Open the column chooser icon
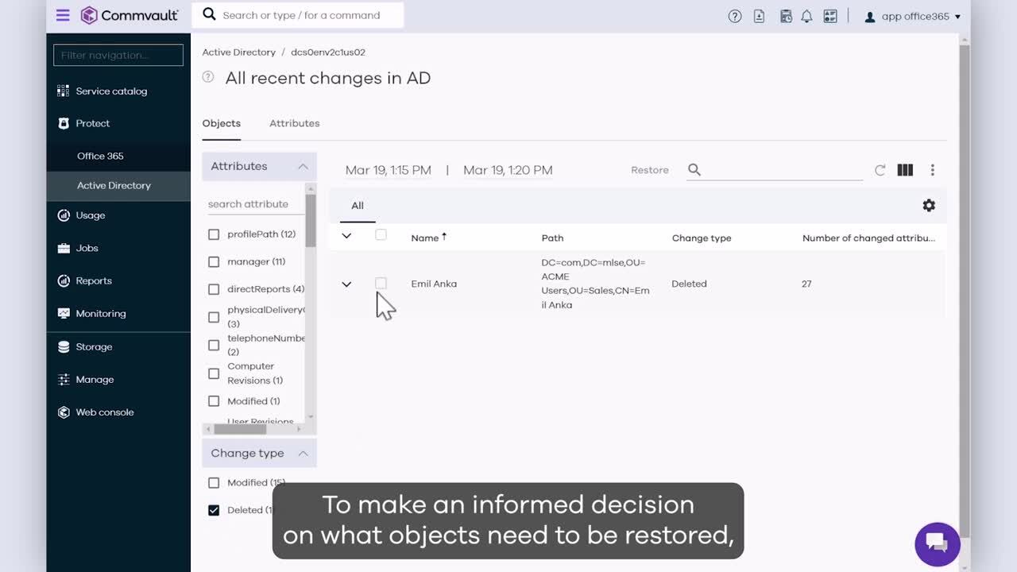1017x572 pixels. pos(905,170)
